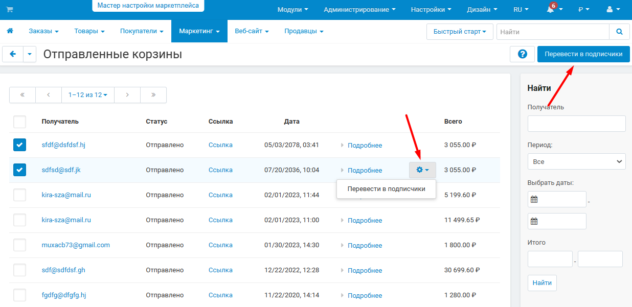The width and height of the screenshot is (632, 307).
Task: Tick the sdf@sdfdsf.gh row checkbox
Action: tap(19, 270)
